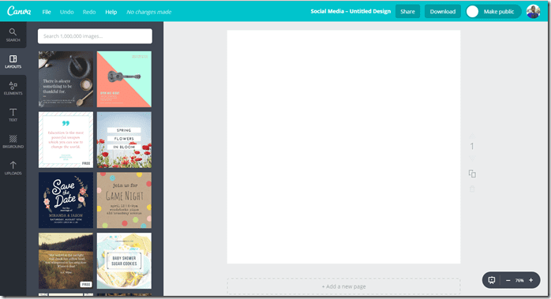Open the user profile avatar menu
Viewport: 551px width, 299px height.
tap(533, 12)
